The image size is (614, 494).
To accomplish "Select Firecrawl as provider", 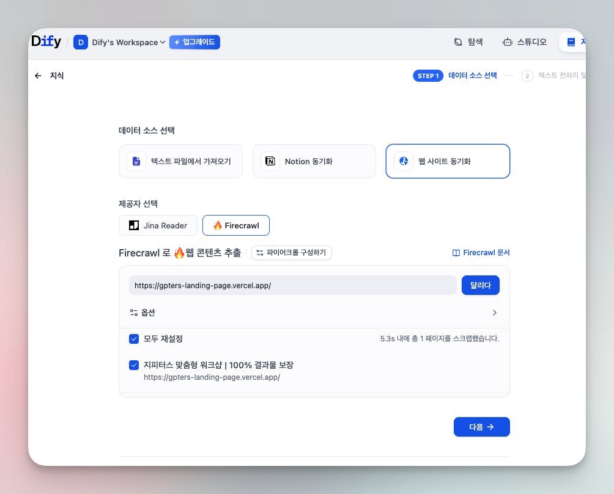I will 235,225.
